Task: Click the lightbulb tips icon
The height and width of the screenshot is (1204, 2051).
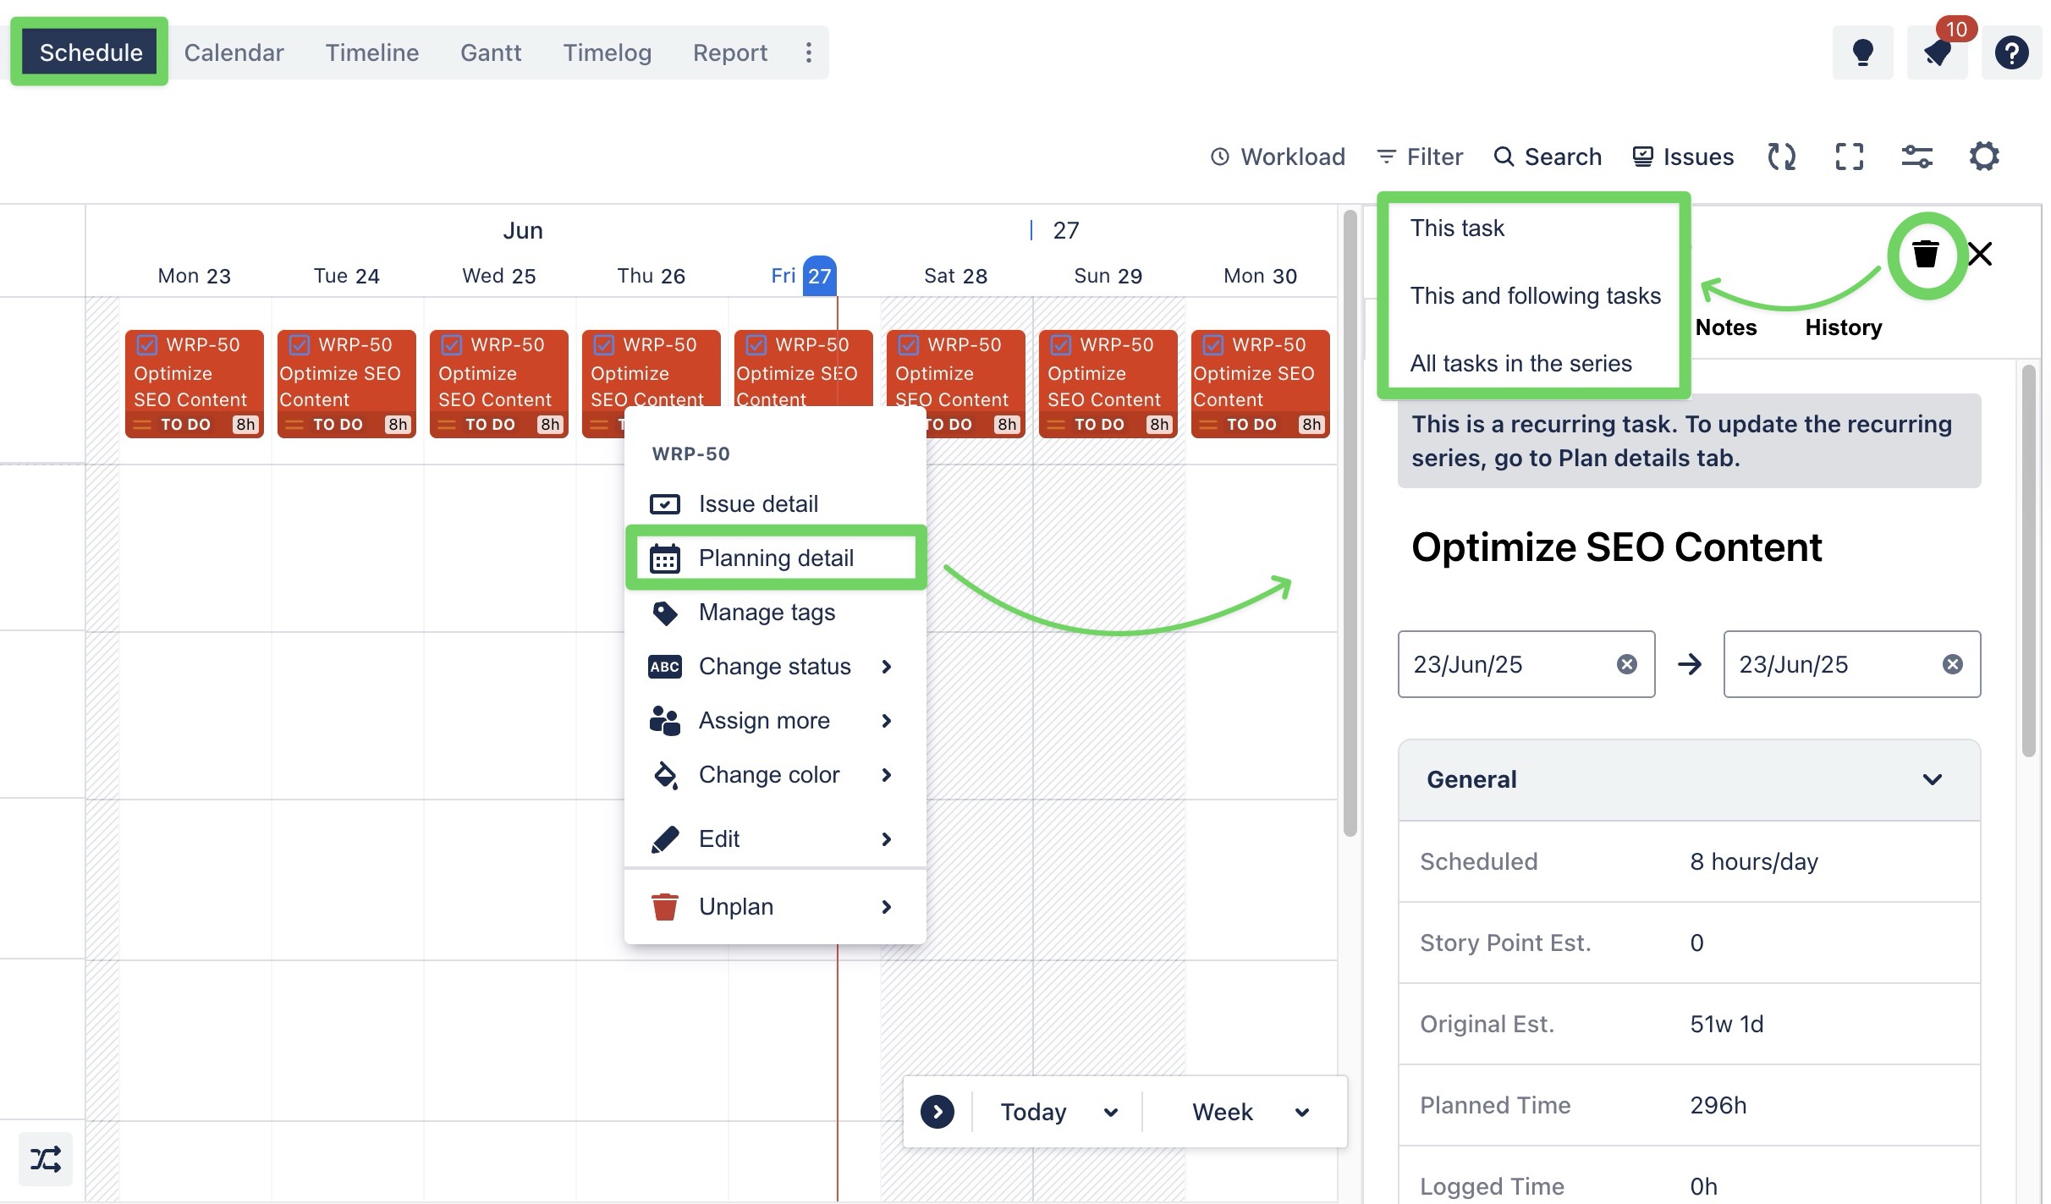Action: [x=1862, y=52]
